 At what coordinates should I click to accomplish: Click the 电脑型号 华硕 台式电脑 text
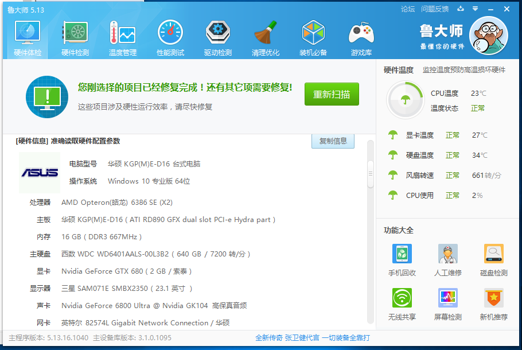(135, 164)
